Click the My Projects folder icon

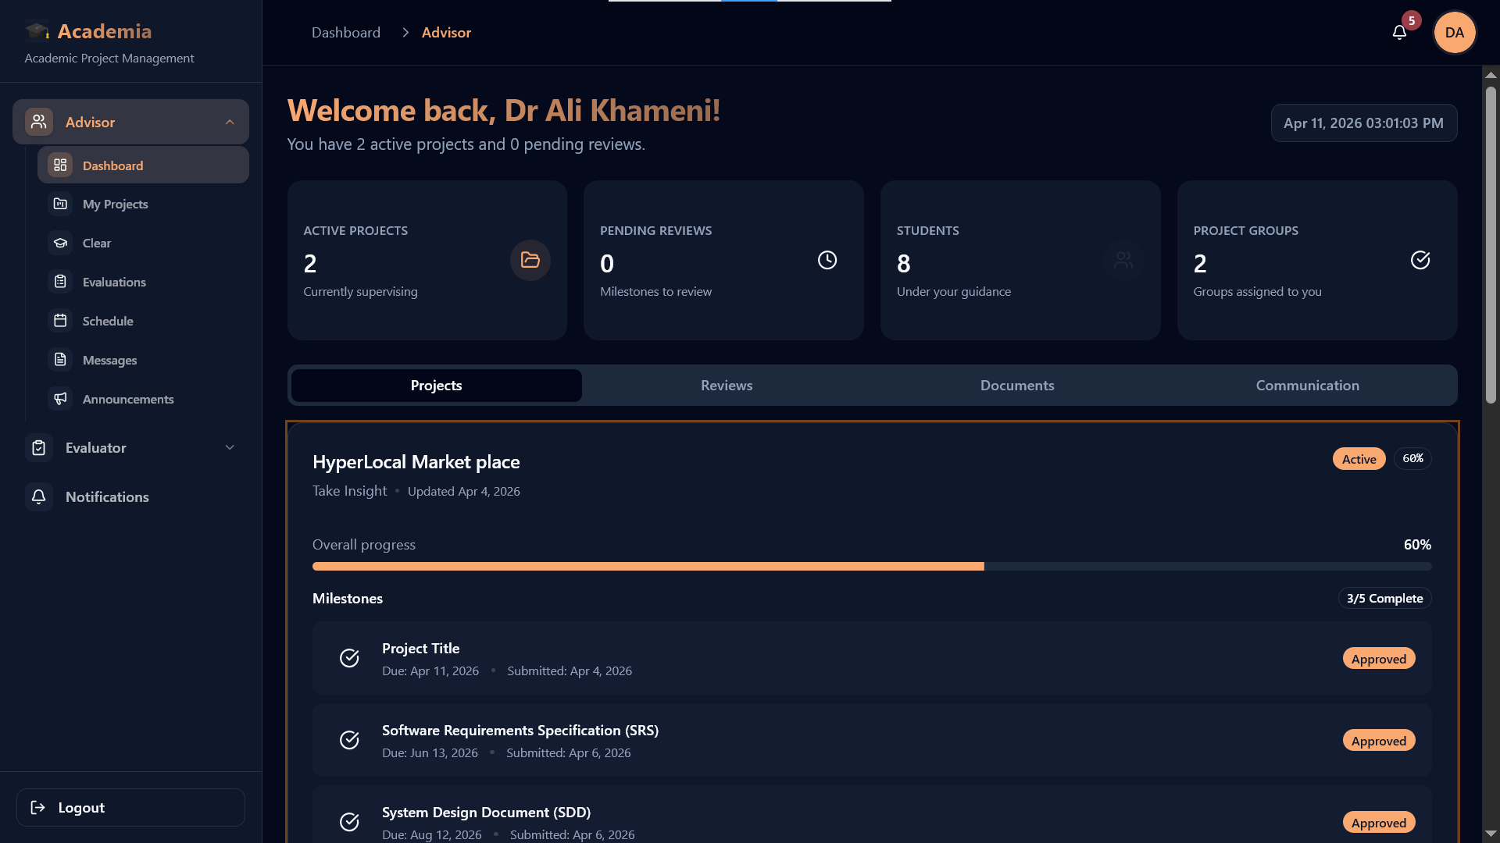(x=60, y=204)
